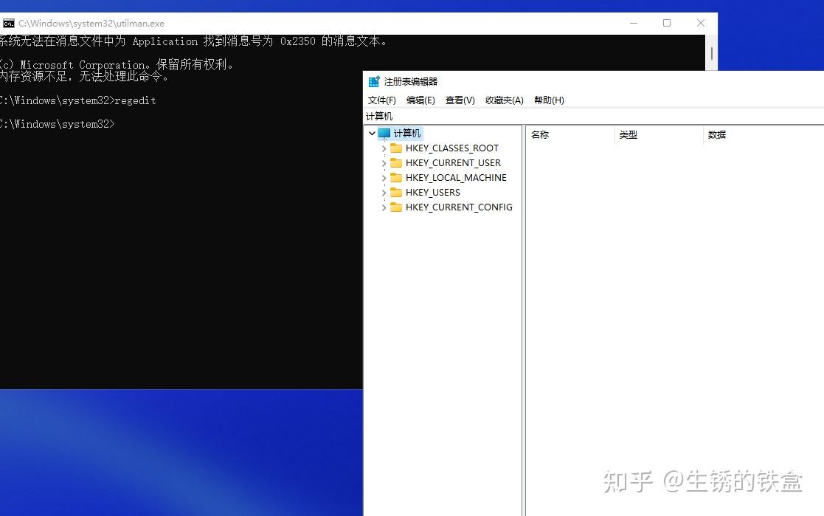
Task: Select HKEY_CURRENT_USER key label
Action: pos(453,163)
